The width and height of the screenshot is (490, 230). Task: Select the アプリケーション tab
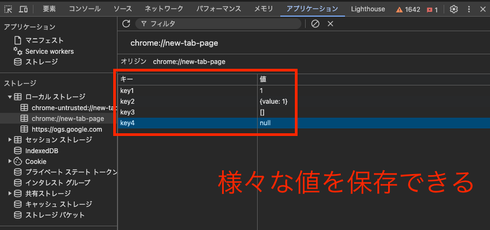[312, 9]
